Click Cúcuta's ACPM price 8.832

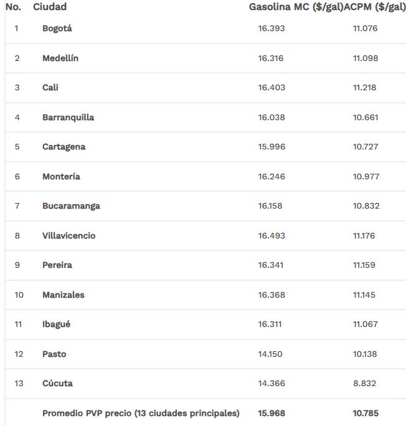tap(364, 384)
